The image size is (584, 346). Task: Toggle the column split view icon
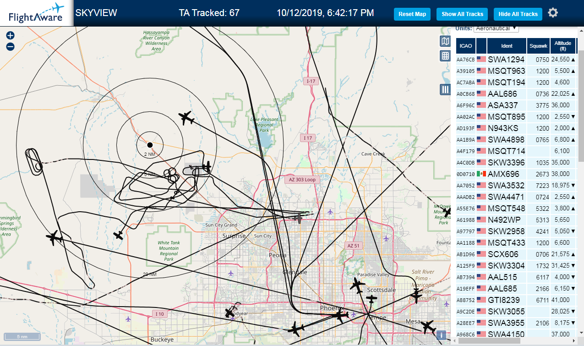(445, 89)
